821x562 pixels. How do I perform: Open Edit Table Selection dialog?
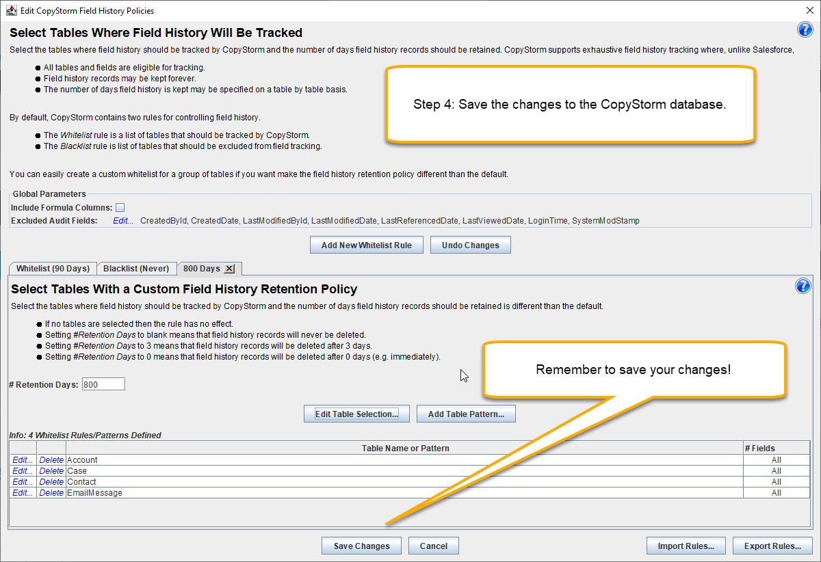click(x=356, y=414)
